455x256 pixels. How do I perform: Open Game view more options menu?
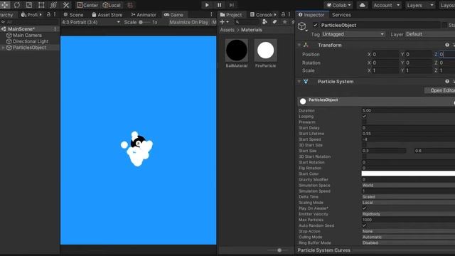pos(211,14)
